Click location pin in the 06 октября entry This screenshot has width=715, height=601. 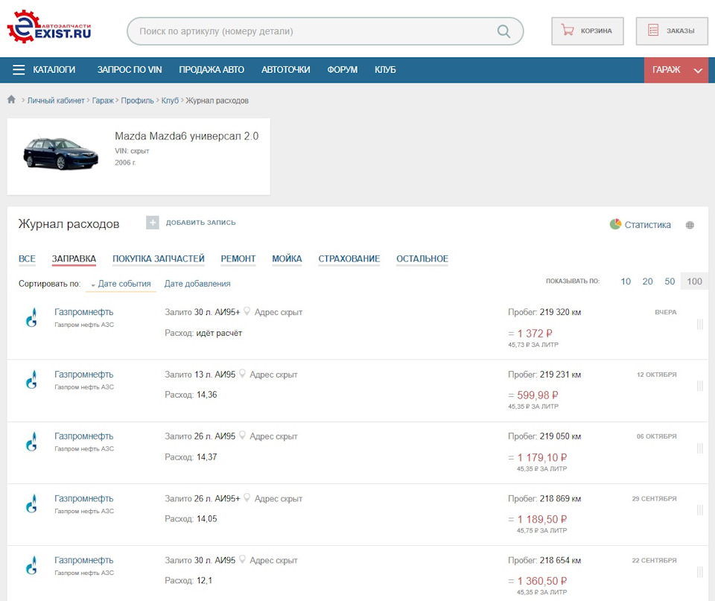[242, 436]
